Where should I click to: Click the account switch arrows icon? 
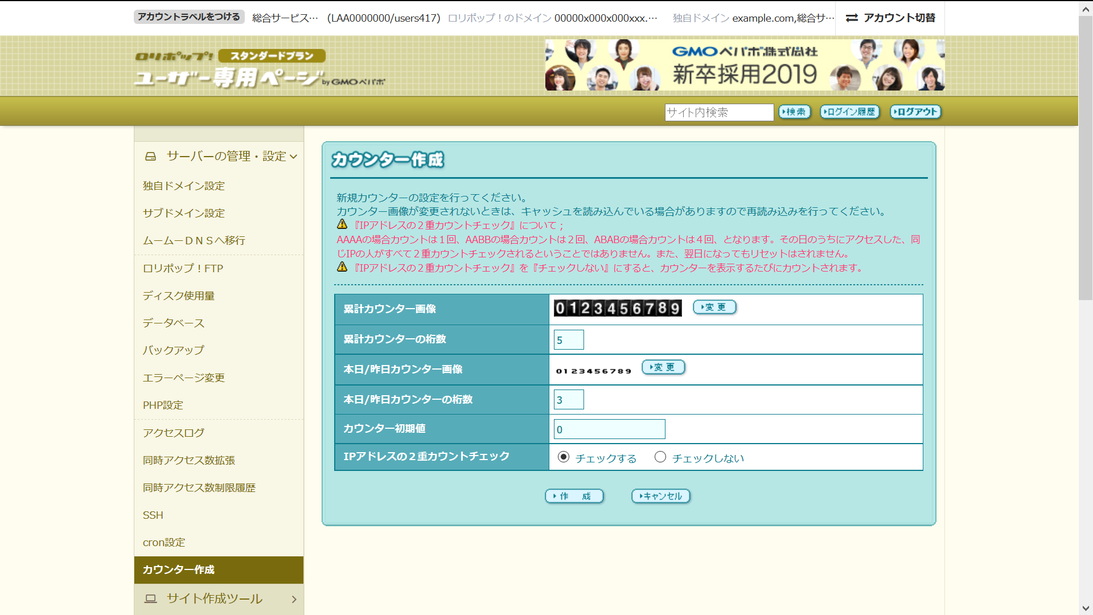point(852,18)
